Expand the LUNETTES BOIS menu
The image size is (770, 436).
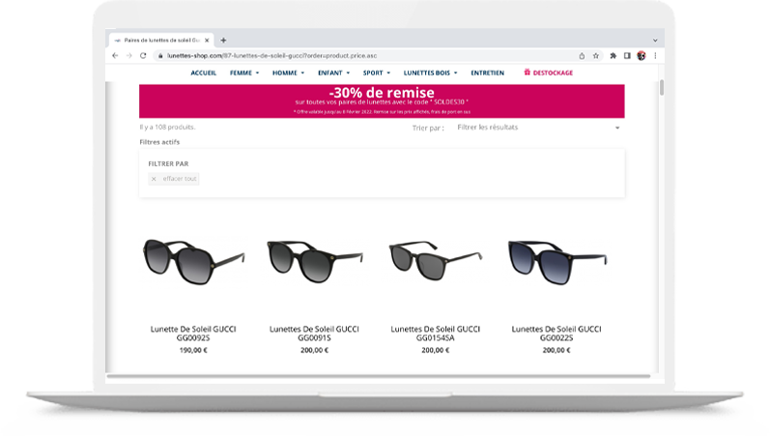(430, 73)
